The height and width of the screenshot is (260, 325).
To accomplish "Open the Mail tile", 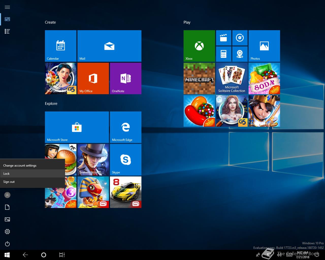I will click(109, 46).
